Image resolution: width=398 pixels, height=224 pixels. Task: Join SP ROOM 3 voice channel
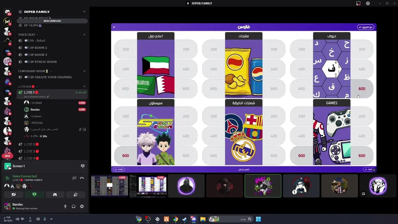[52, 55]
